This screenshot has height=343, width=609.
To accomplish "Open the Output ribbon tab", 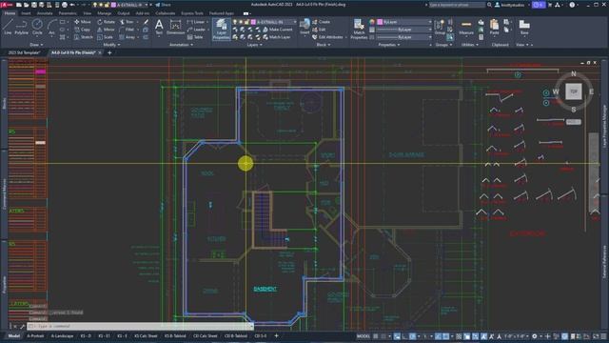I will pyautogui.click(x=123, y=13).
